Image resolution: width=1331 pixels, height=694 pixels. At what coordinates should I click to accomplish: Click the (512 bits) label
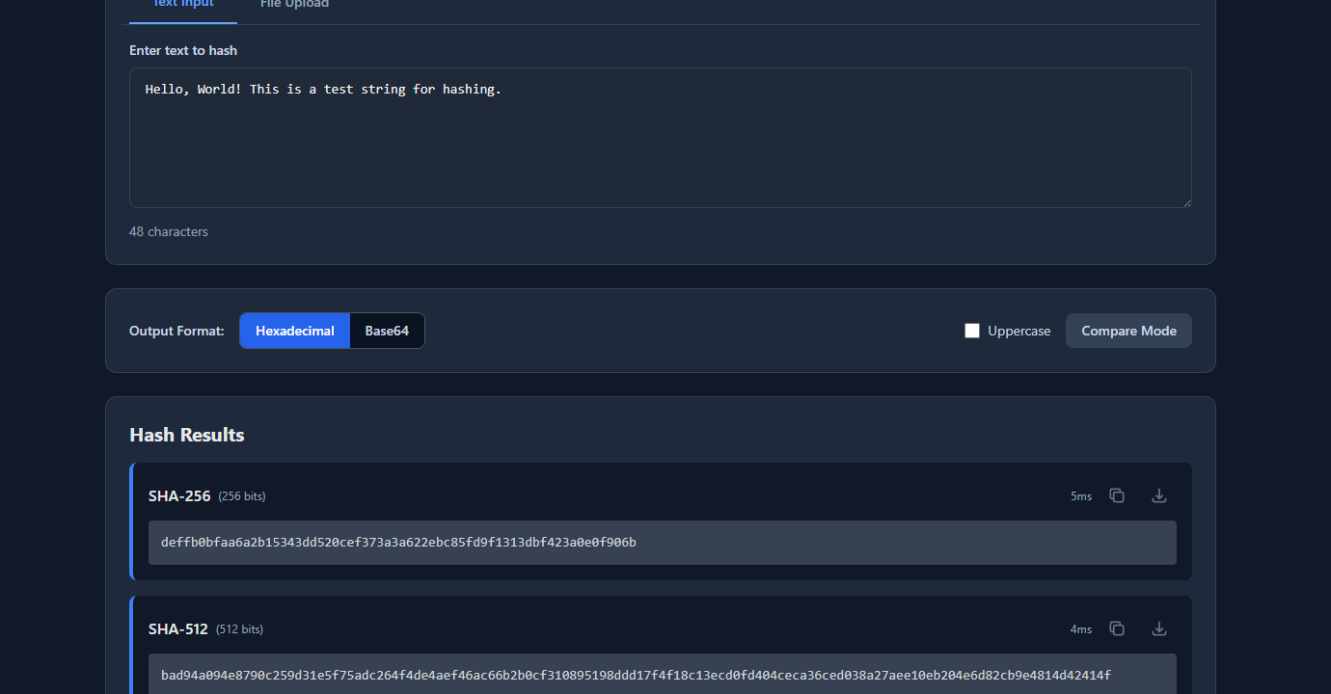[x=239, y=629]
